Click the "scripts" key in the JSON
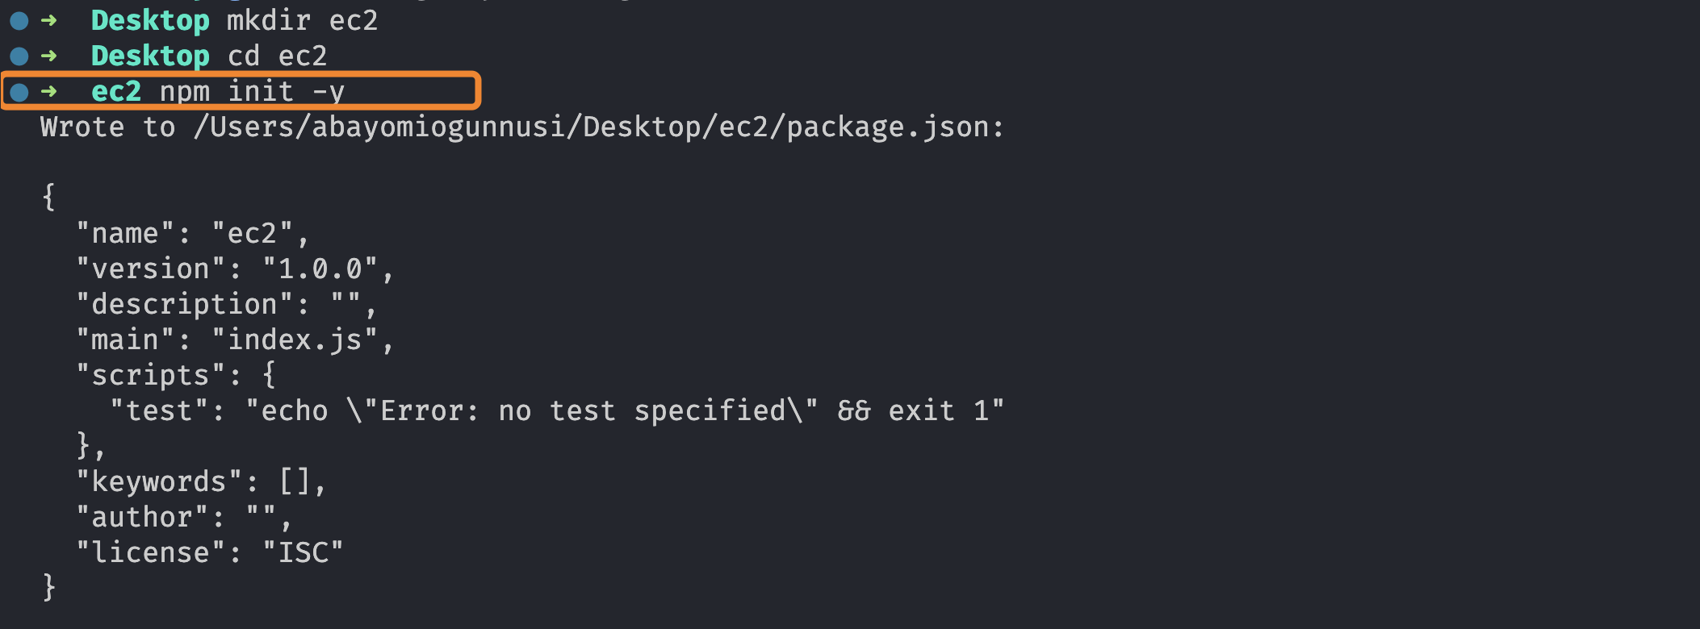Screen dimensions: 1700x629 click(150, 376)
